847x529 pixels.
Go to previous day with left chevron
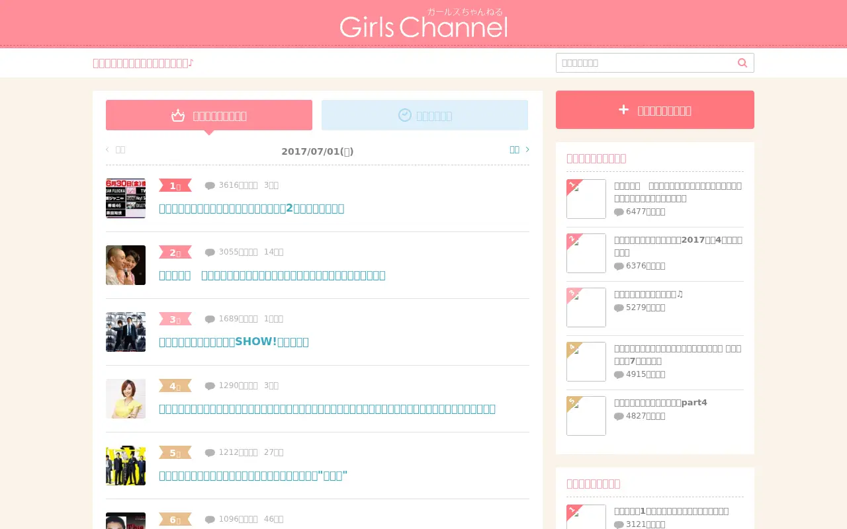coord(115,149)
